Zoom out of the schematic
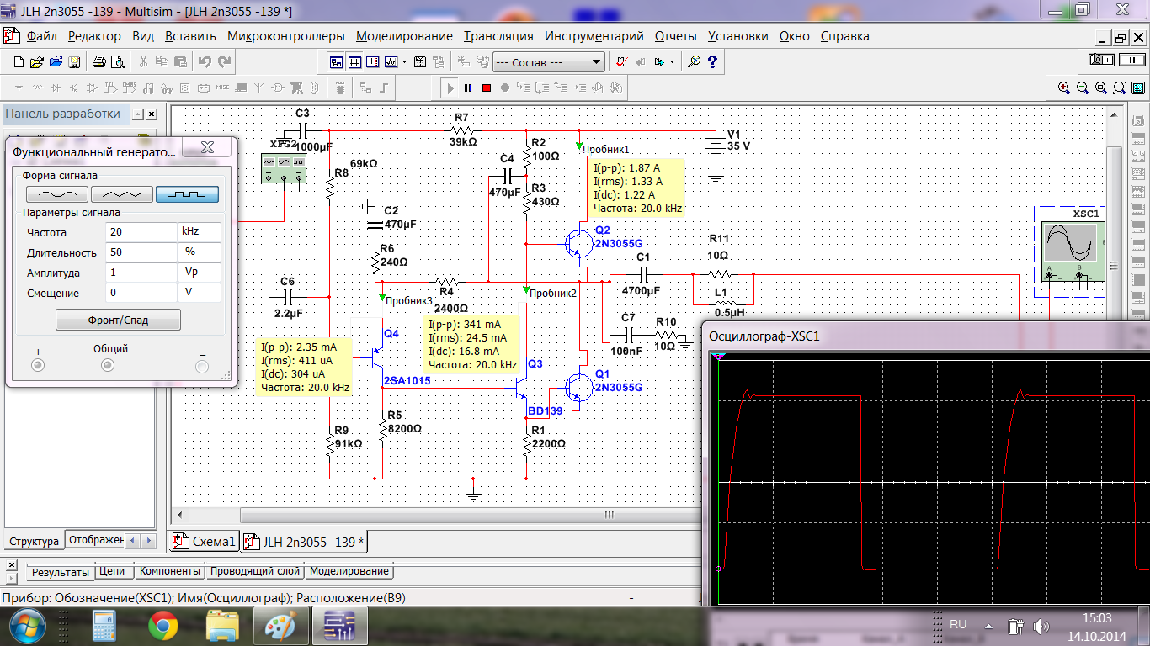 (x=1083, y=87)
